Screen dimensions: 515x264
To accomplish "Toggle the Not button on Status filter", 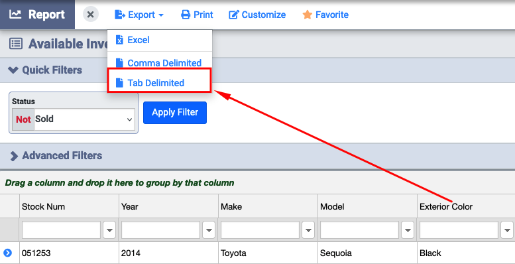I will (23, 119).
